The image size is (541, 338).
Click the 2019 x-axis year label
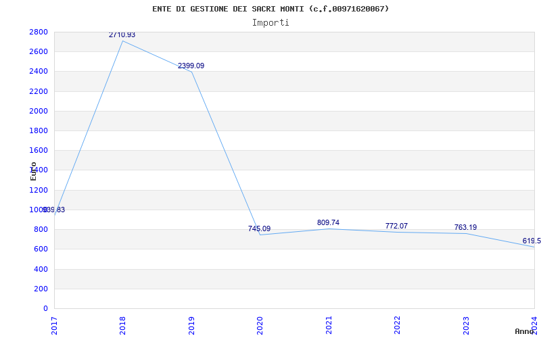click(x=191, y=325)
